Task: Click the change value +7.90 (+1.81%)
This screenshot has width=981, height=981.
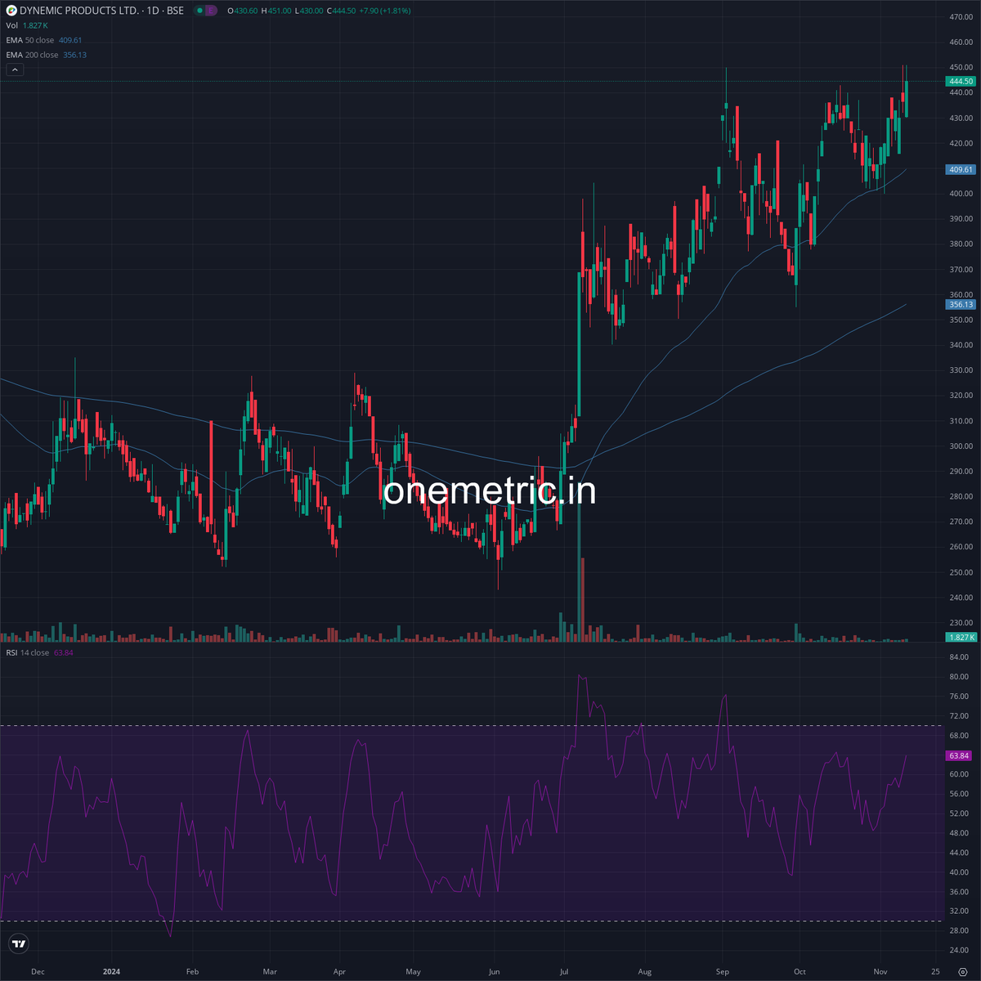Action: tap(385, 11)
